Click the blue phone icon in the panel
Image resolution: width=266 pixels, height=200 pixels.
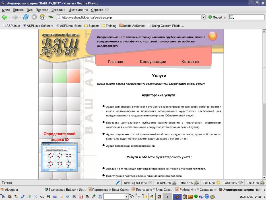click(23, 197)
